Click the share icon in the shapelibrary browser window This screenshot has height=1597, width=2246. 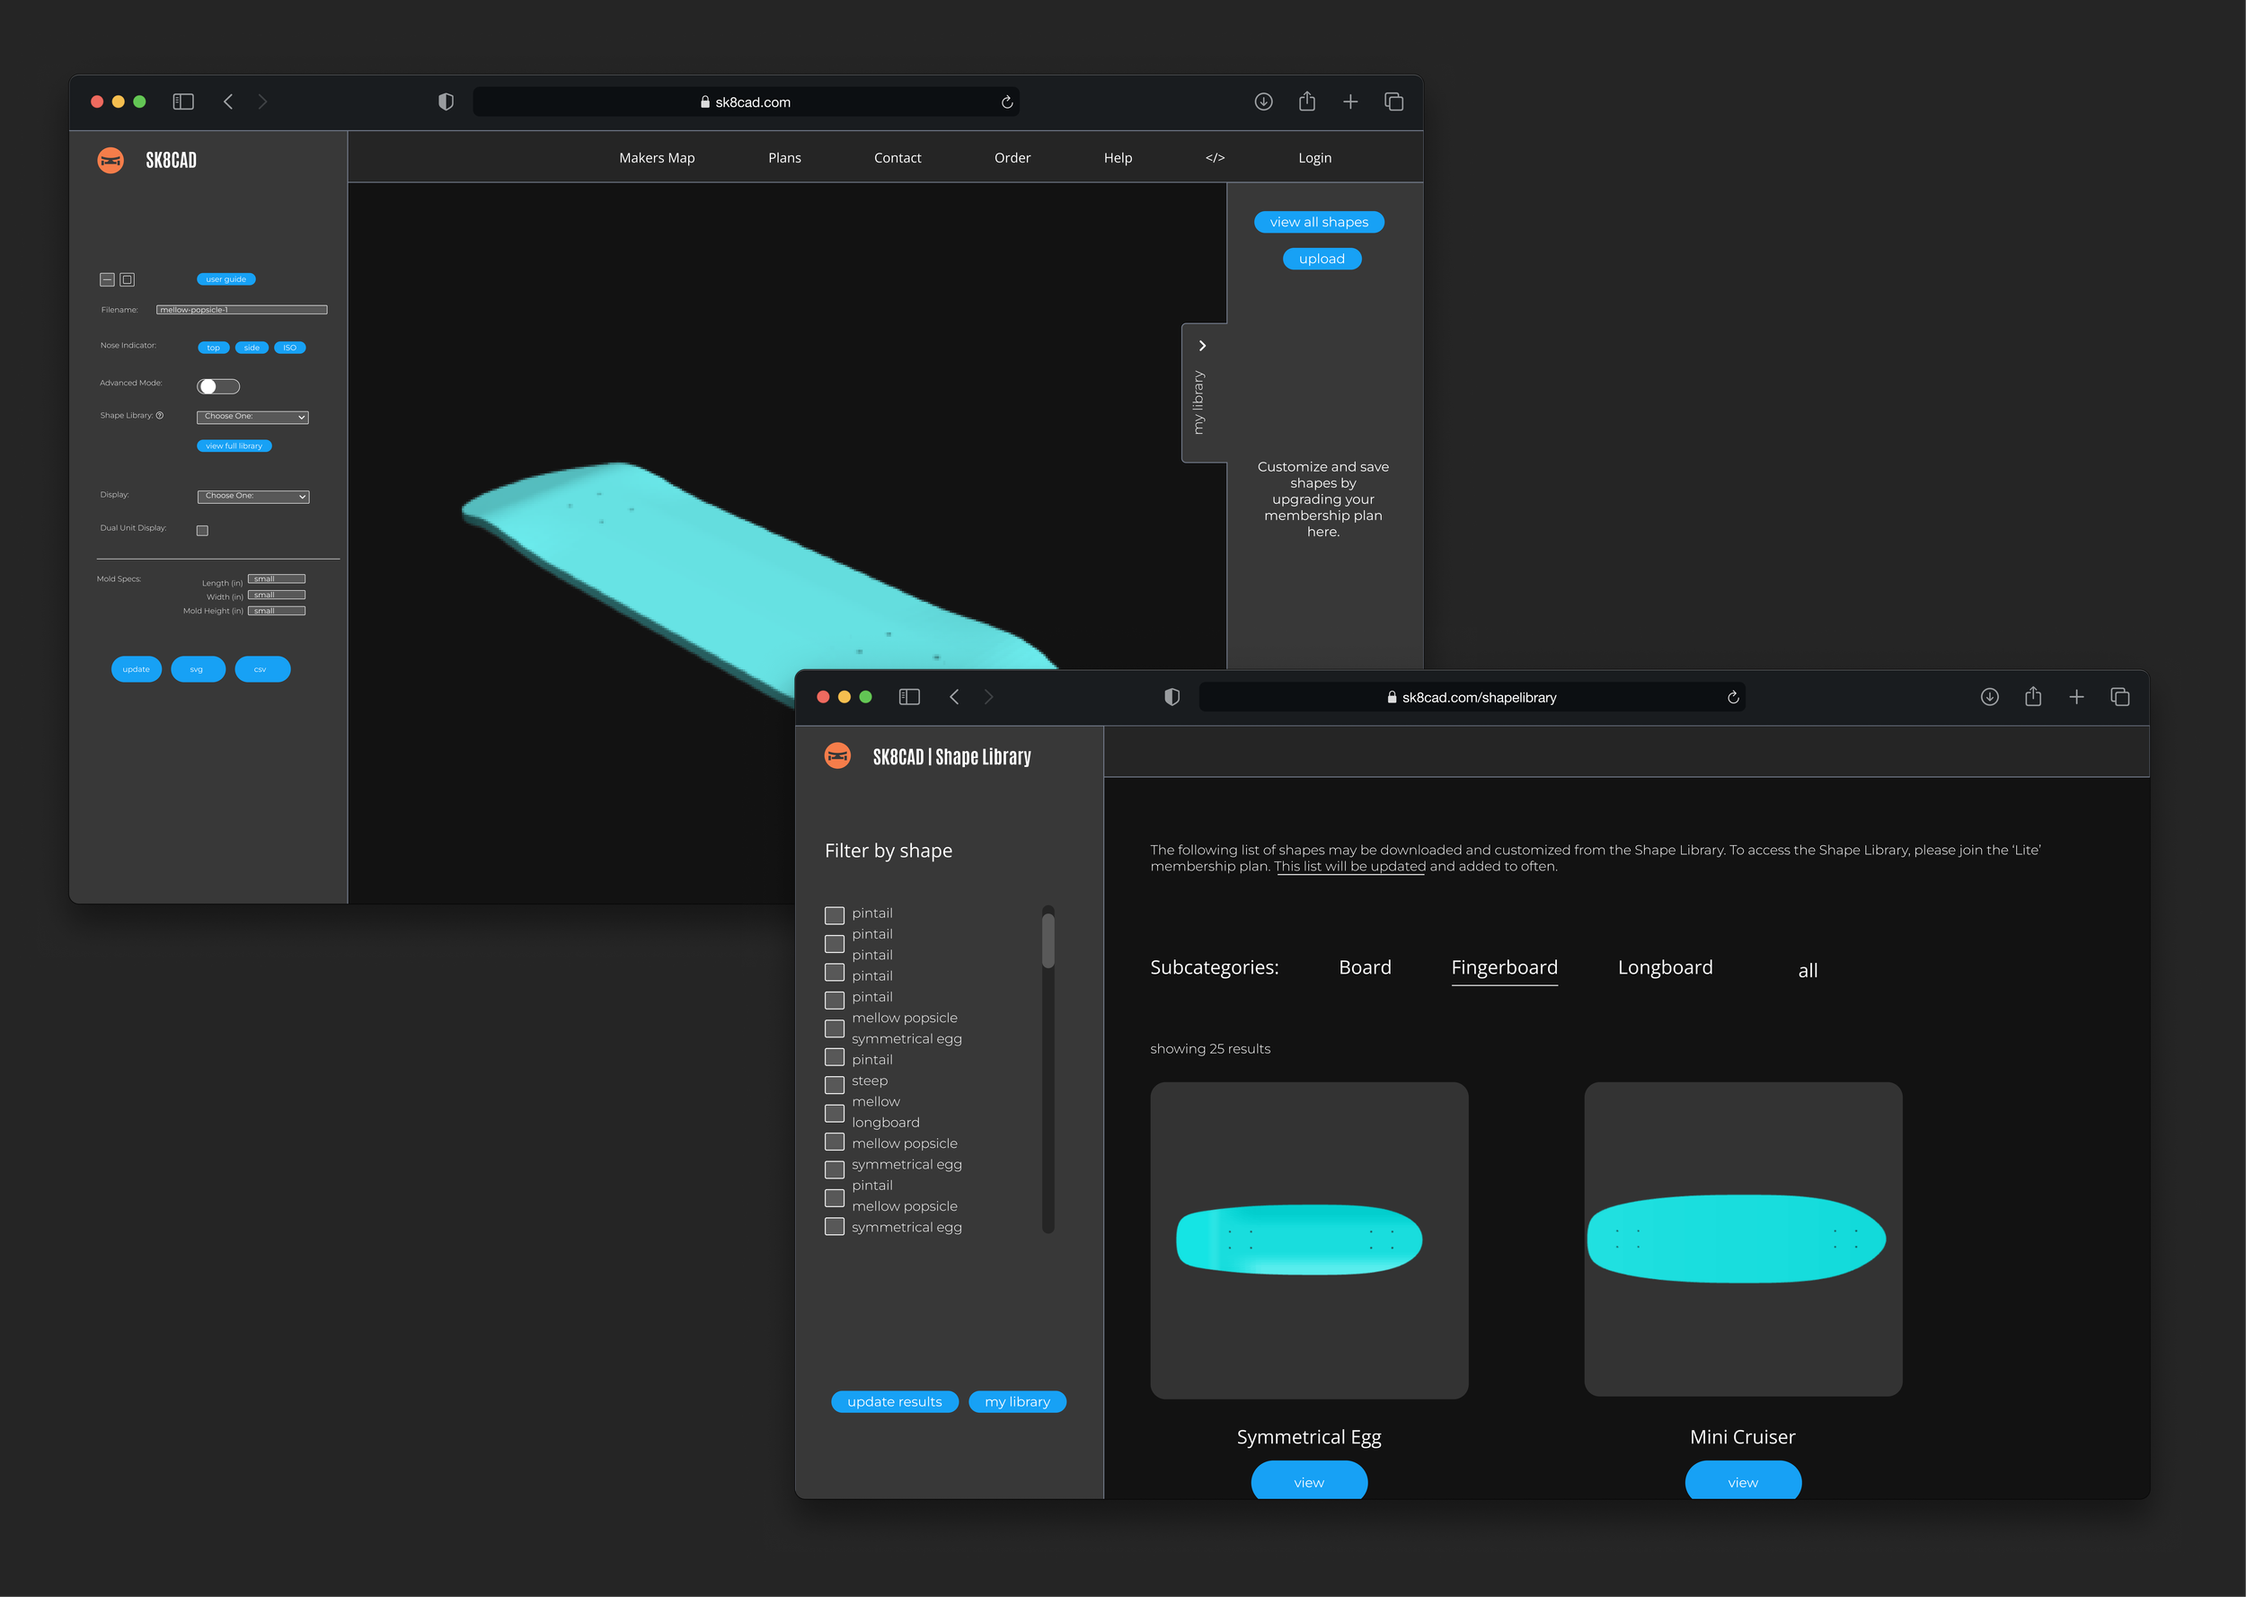pyautogui.click(x=2032, y=697)
